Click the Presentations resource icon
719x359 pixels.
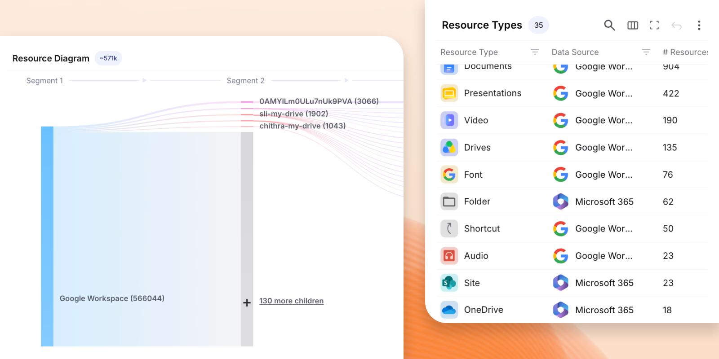pos(449,93)
